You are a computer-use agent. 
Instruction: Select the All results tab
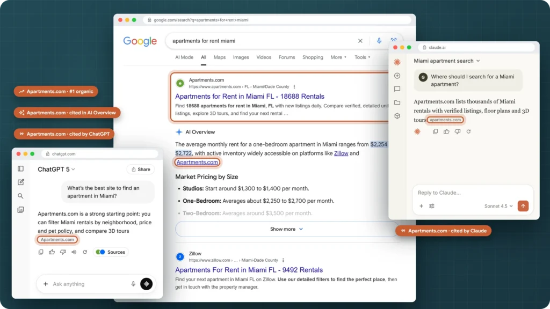coord(204,57)
